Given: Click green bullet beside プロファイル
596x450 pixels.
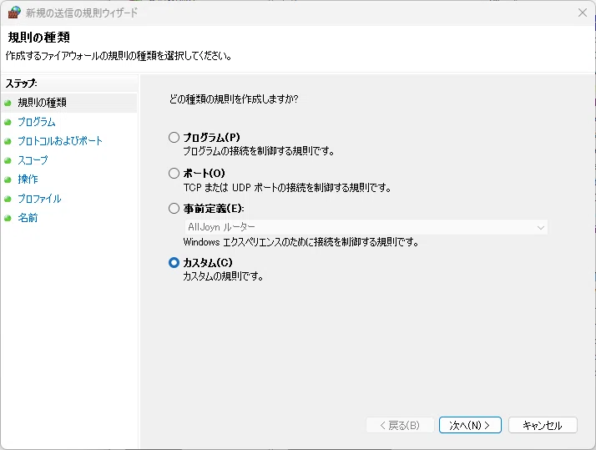Looking at the screenshot, I should [8, 199].
